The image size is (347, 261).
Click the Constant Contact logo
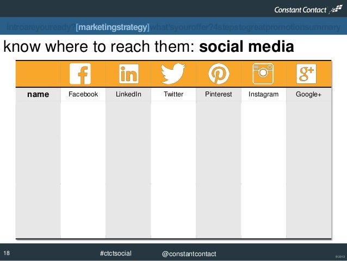pyautogui.click(x=308, y=9)
